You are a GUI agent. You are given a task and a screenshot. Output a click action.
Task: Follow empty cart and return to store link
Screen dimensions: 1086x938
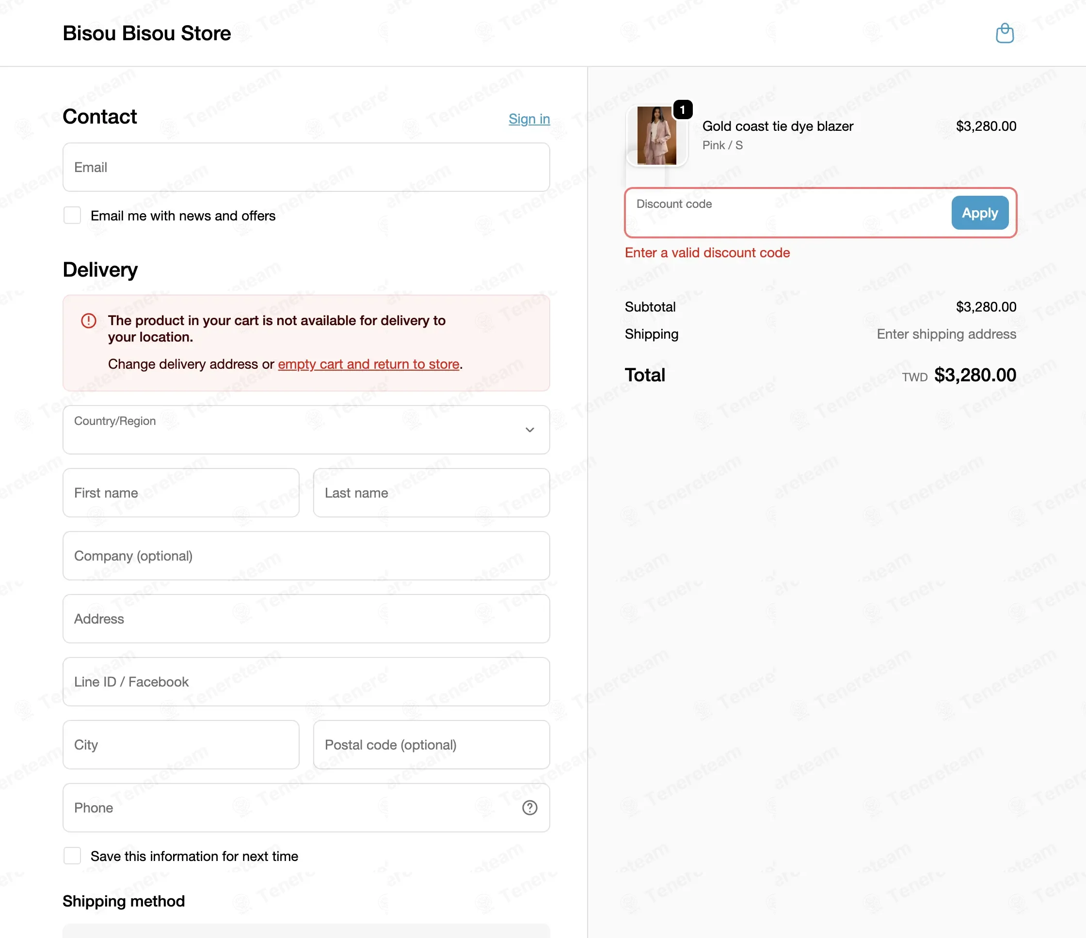(368, 364)
